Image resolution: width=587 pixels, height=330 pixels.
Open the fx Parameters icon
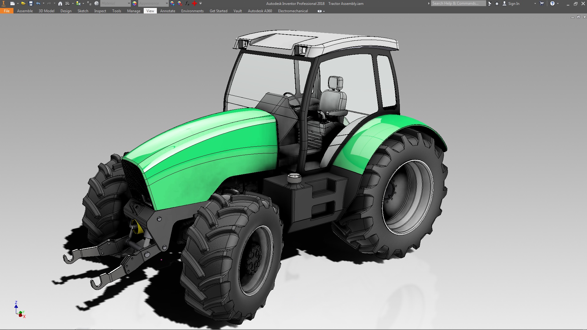187,3
